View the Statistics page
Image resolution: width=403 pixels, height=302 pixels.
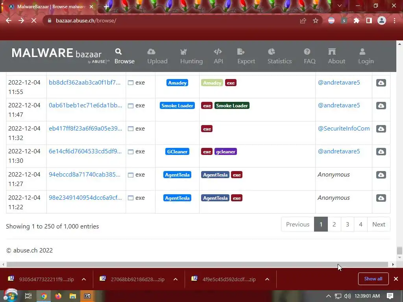click(x=279, y=56)
